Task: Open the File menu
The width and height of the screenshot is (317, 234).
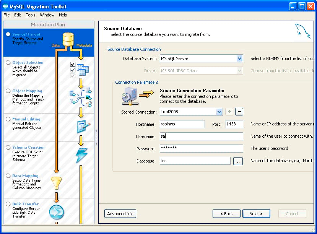Action: (x=7, y=15)
